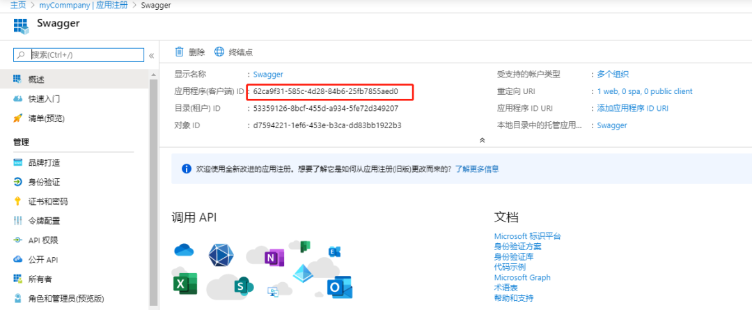This screenshot has height=310, width=752.
Task: Click the sidebar vertical scrollbar
Action: 153,192
